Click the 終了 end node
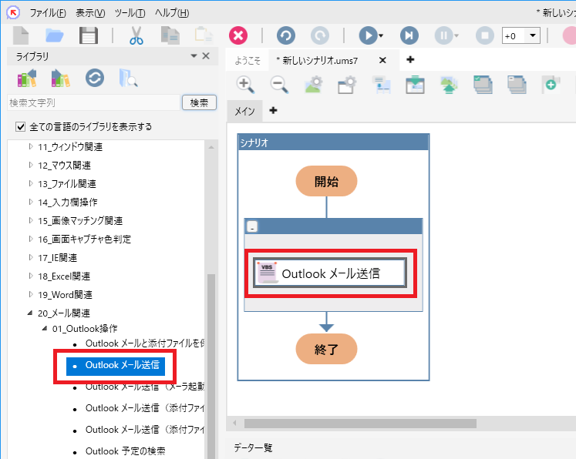Viewport: 576px width, 459px height. click(326, 349)
